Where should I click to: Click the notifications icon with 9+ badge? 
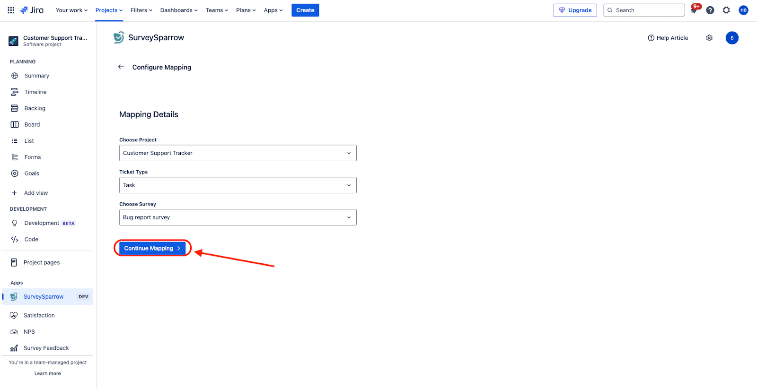pyautogui.click(x=694, y=10)
